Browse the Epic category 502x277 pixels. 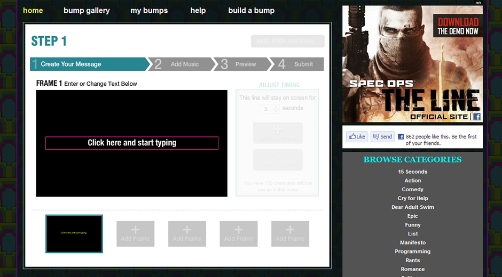413,216
